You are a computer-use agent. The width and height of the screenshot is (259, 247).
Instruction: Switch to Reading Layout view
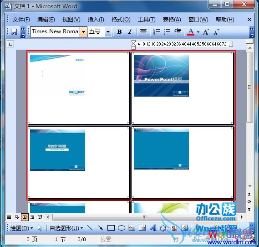[x=40, y=217]
